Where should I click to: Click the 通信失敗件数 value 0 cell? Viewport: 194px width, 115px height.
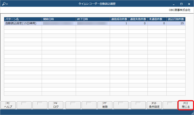pos(138,23)
